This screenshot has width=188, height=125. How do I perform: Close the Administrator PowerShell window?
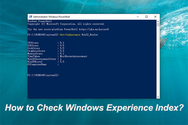[x=155, y=17]
